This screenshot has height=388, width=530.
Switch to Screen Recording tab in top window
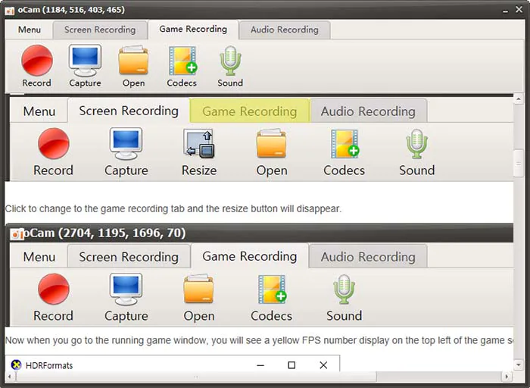(100, 30)
